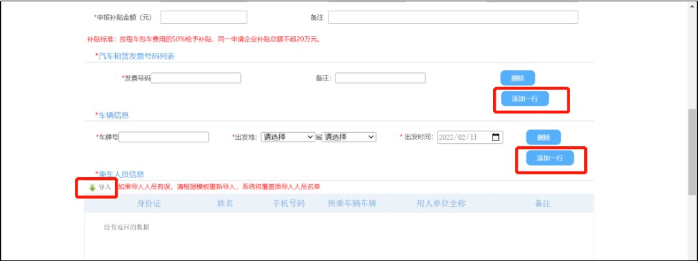Viewport: 698px width, 261px height.
Task: Click the green import arrow icon
Action: [x=92, y=188]
